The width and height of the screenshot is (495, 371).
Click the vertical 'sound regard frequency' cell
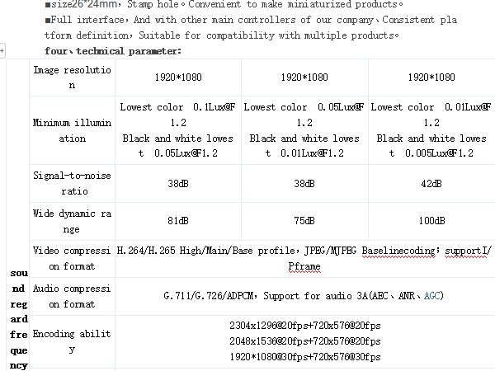point(18,317)
